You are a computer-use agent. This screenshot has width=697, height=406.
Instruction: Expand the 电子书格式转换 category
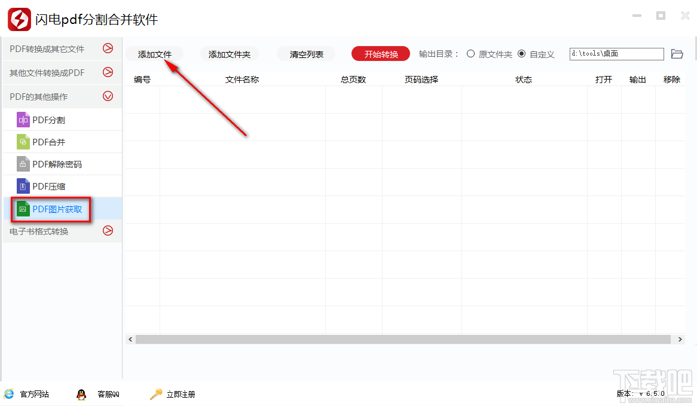click(x=108, y=231)
